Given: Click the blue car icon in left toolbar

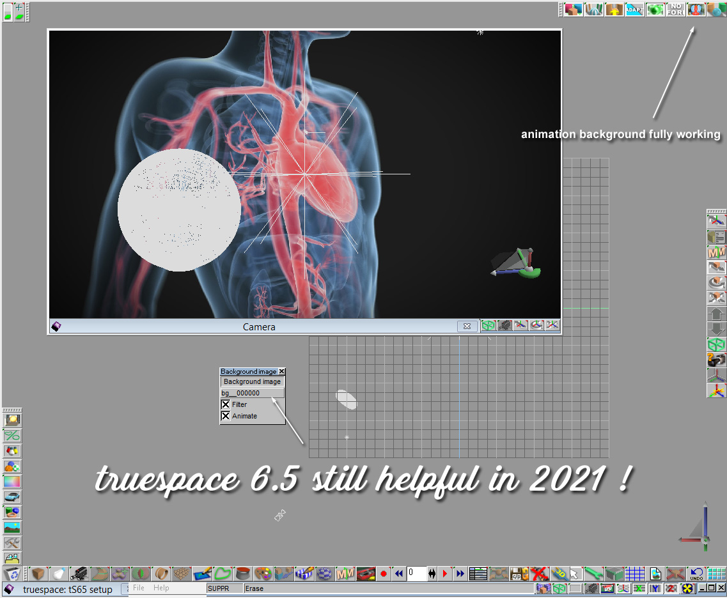Looking at the screenshot, I should 12,497.
